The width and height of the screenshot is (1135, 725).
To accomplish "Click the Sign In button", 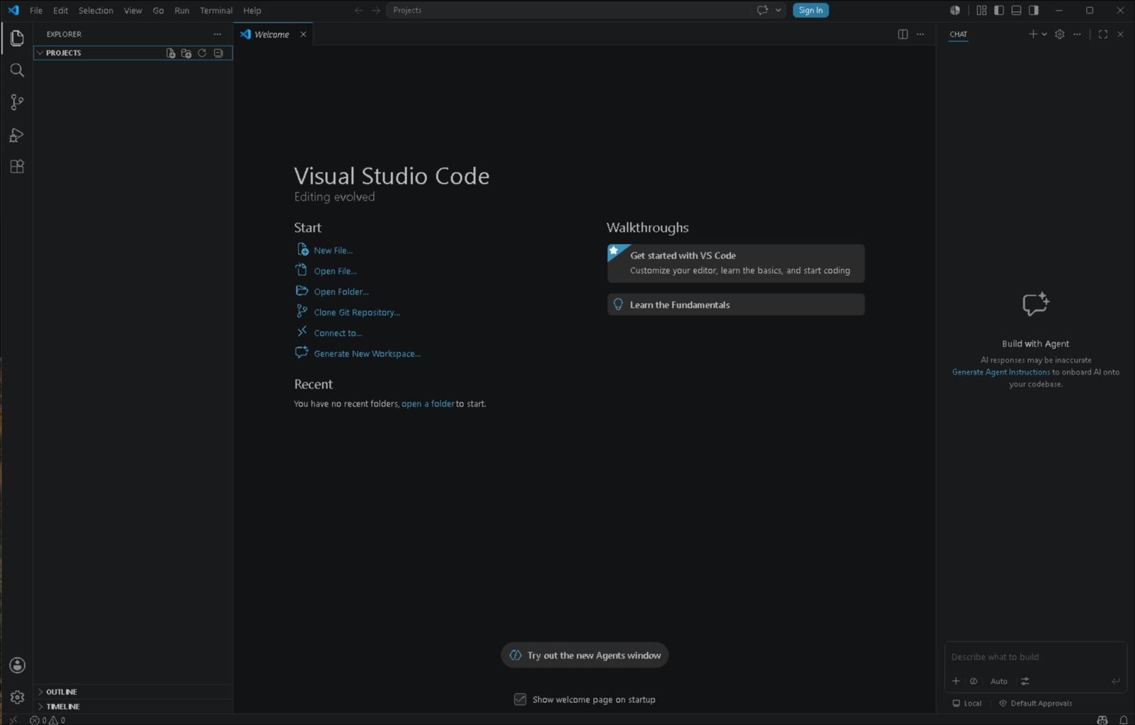I will click(x=810, y=10).
